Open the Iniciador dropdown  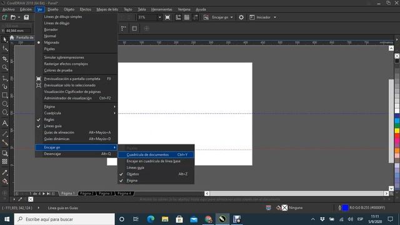pos(275,17)
